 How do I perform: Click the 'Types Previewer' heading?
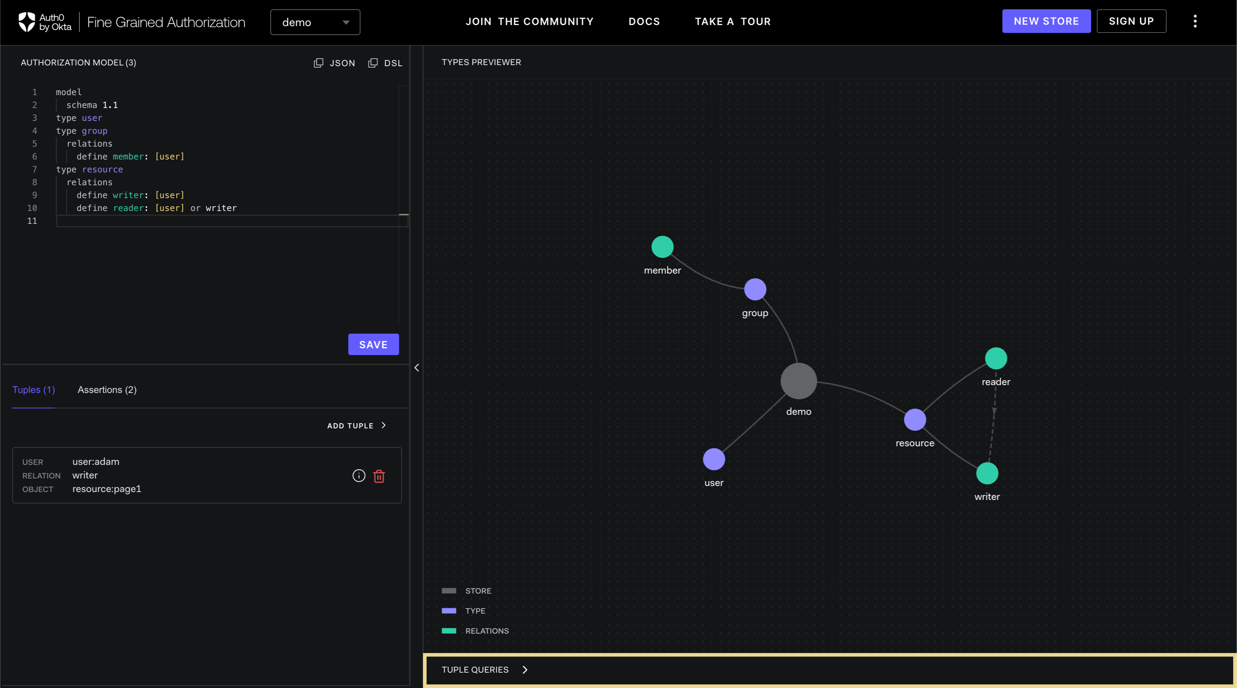pos(481,62)
